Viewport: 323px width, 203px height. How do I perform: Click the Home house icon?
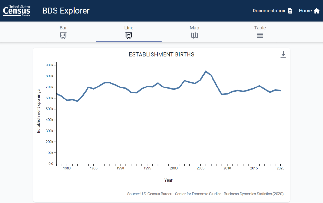[x=316, y=11]
